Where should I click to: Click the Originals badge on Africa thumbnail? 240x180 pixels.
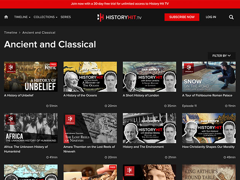(11, 119)
